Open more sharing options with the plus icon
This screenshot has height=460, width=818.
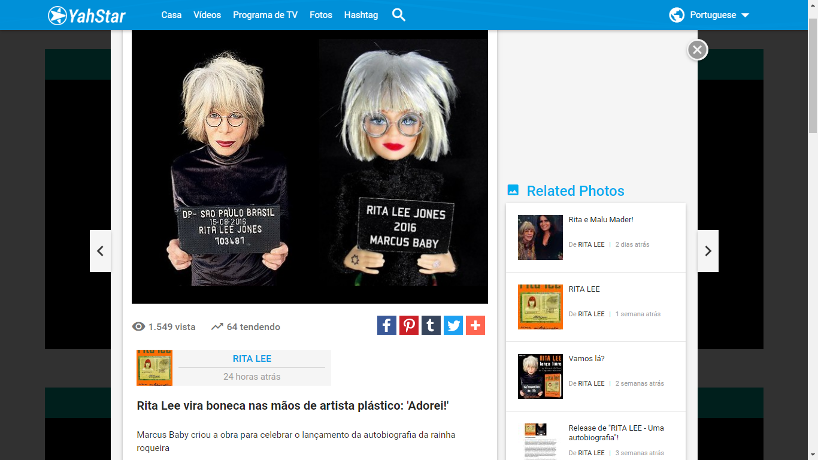[475, 325]
